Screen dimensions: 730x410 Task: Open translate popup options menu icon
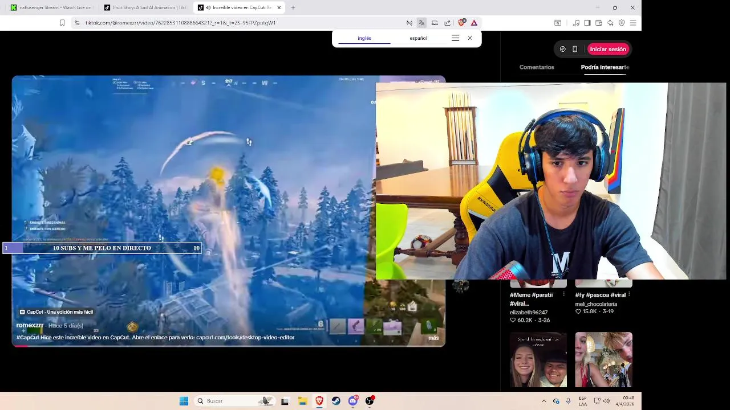(455, 38)
